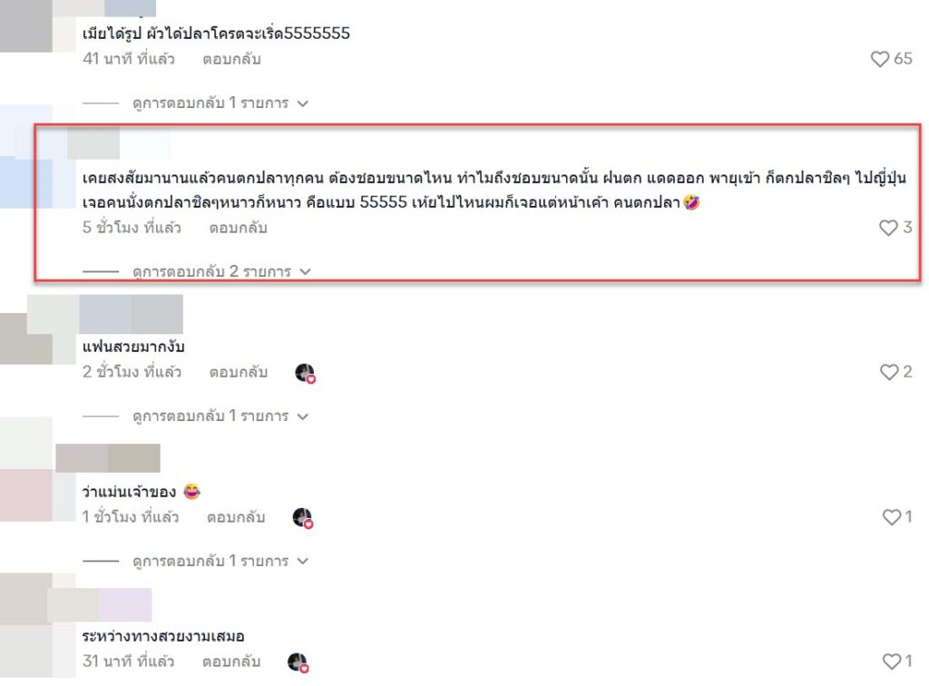Reply to the 41-minute-old comment
929x686 pixels.
(x=231, y=59)
